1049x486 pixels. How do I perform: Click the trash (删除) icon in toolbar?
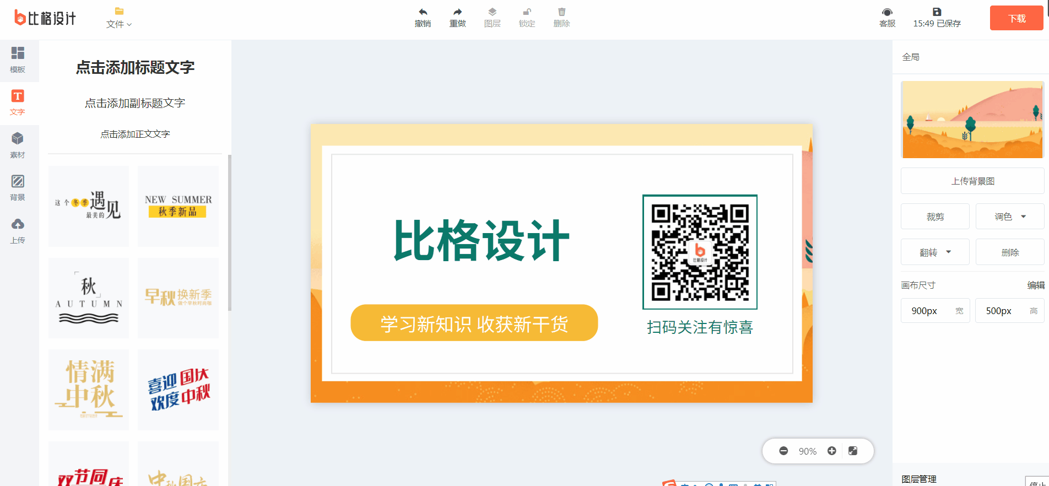tap(561, 12)
